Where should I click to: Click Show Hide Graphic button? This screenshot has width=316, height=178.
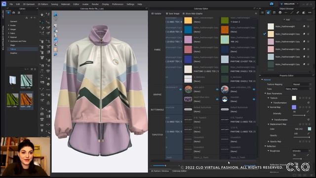tap(193, 13)
